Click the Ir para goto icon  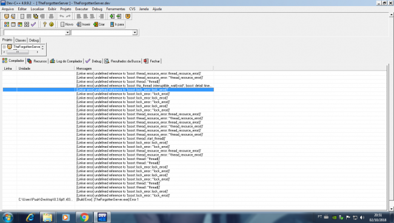[x=117, y=24]
